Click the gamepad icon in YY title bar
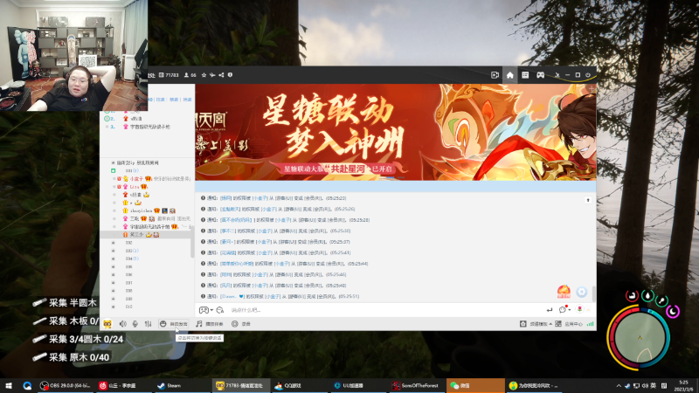Screen dimensions: 699x393 pos(540,75)
